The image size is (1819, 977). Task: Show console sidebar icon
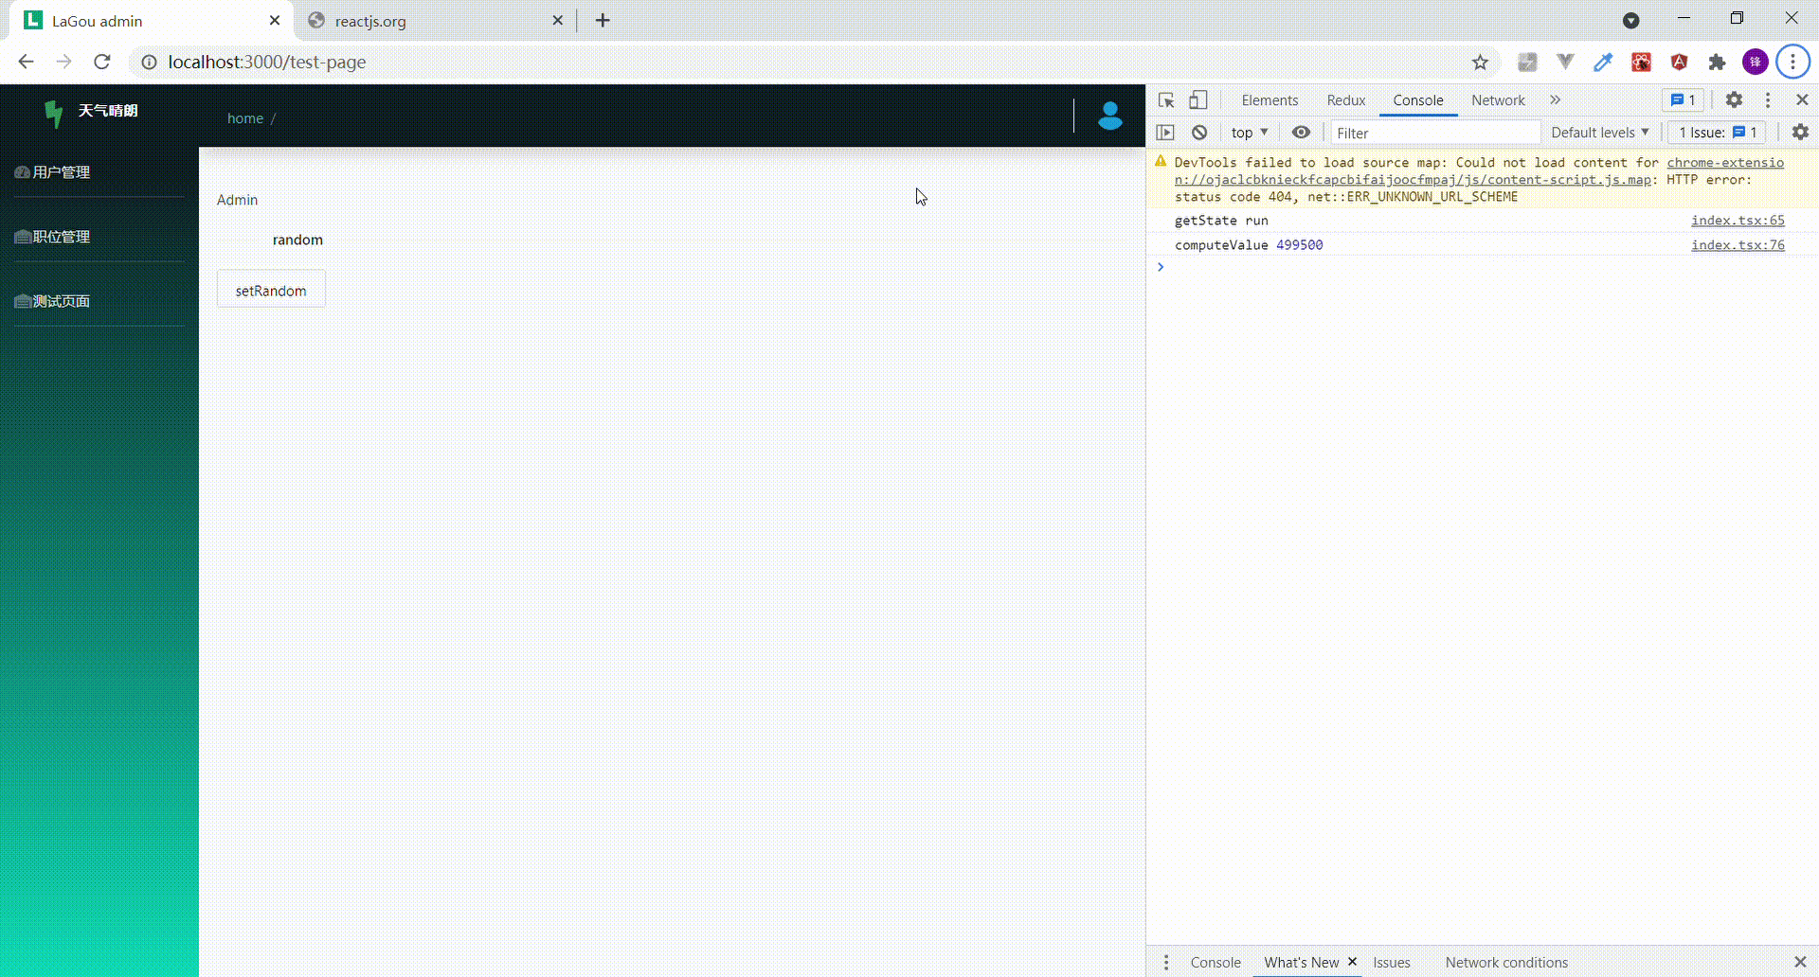tap(1165, 133)
